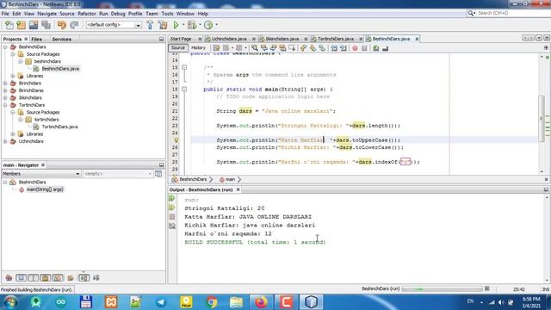
Task: Click the Open Project toolbar icon
Action: 34,25
